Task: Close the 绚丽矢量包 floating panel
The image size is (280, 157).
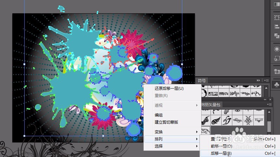Action: coord(270,100)
